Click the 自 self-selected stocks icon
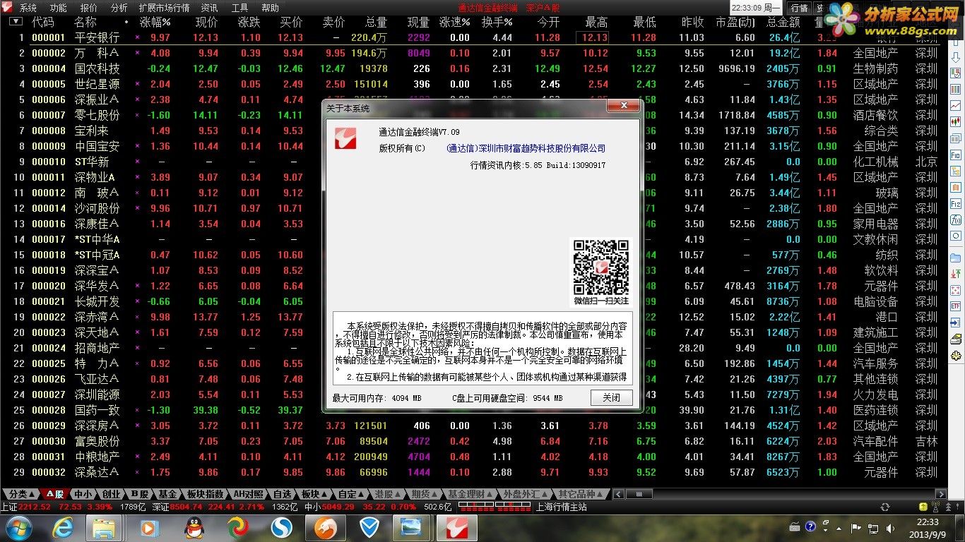965x542 pixels. coord(956,186)
